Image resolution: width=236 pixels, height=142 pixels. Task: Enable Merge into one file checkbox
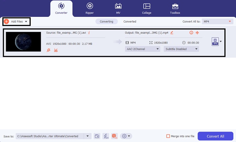click(168, 136)
